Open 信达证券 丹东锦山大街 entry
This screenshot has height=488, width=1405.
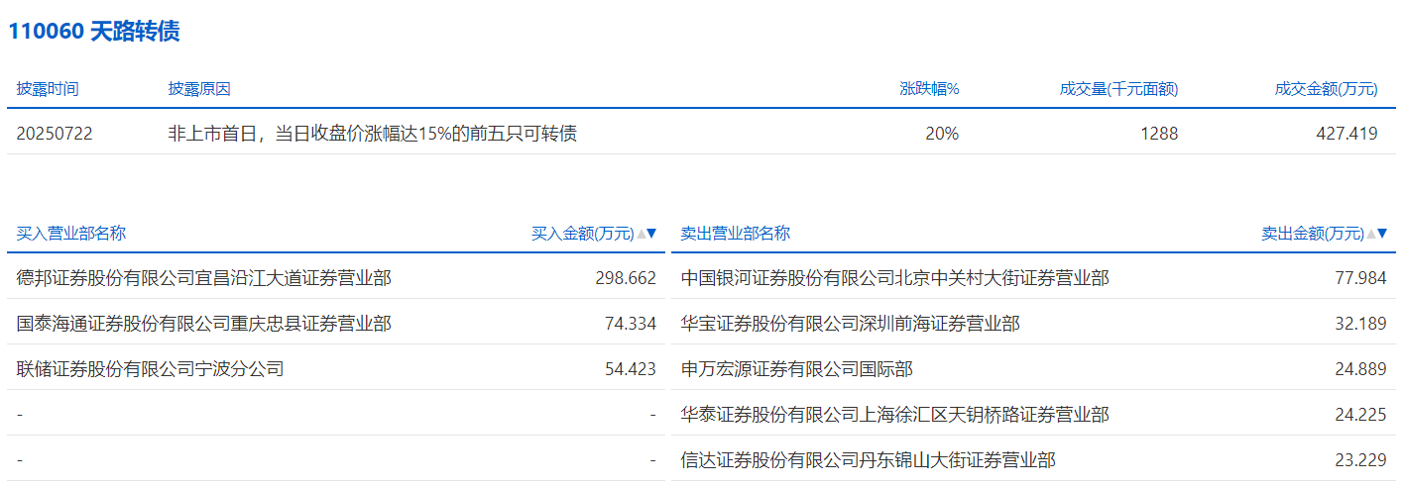[x=868, y=460]
